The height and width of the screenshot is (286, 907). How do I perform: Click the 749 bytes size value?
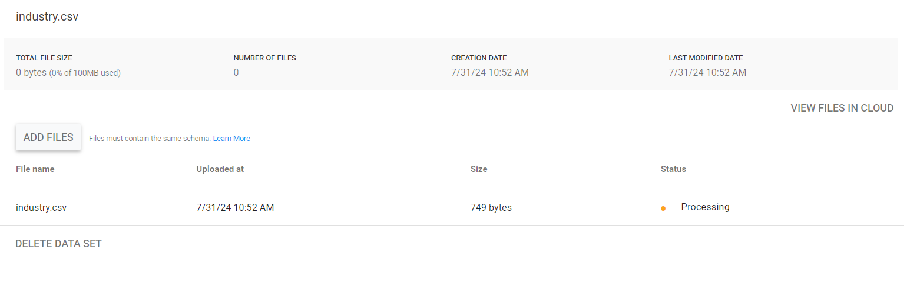click(491, 207)
